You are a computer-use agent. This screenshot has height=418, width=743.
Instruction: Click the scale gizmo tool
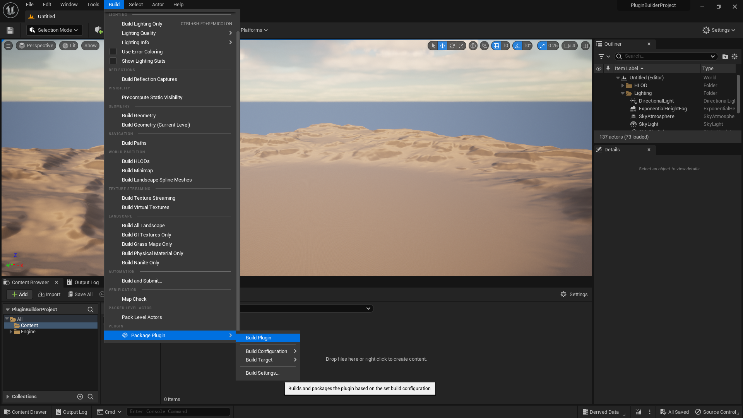pyautogui.click(x=461, y=46)
